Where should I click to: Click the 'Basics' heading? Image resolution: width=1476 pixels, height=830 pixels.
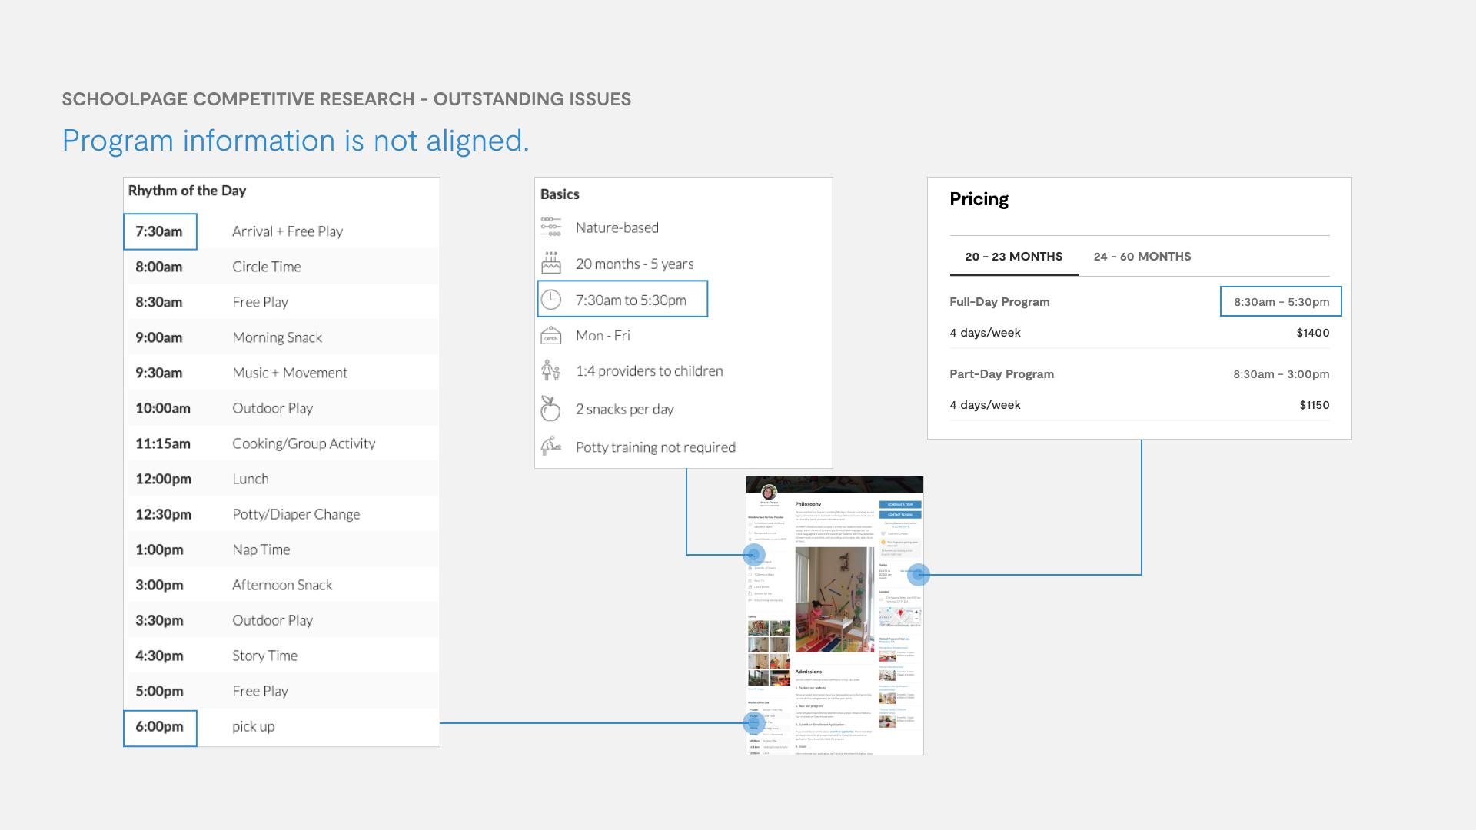click(x=560, y=194)
